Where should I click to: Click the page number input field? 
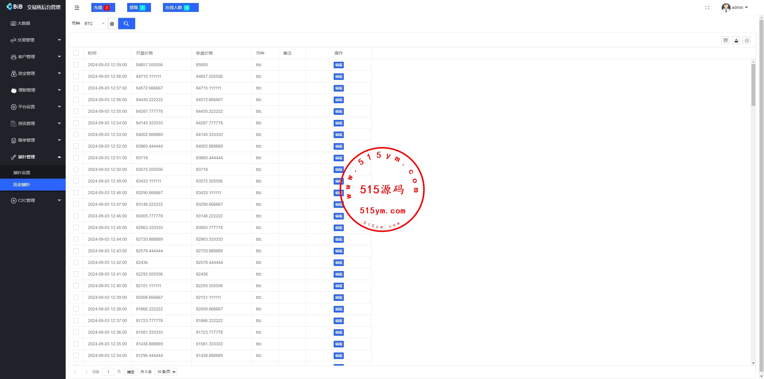(108, 372)
